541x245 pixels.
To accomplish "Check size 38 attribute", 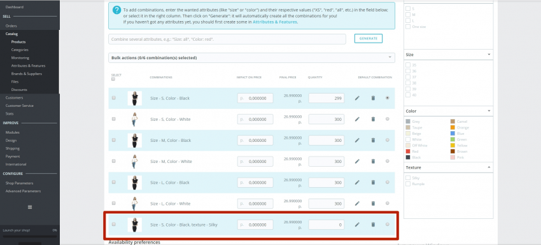I will [408, 83].
